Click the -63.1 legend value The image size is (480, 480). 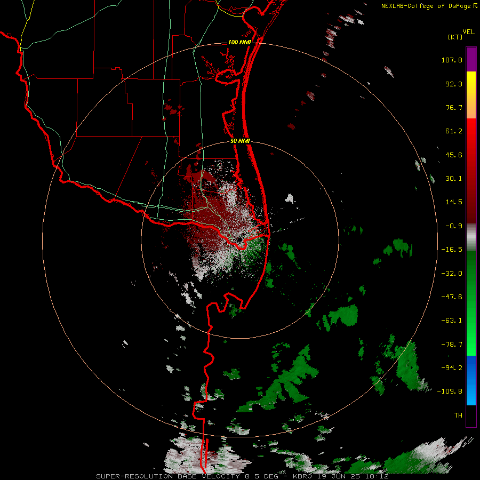(452, 321)
